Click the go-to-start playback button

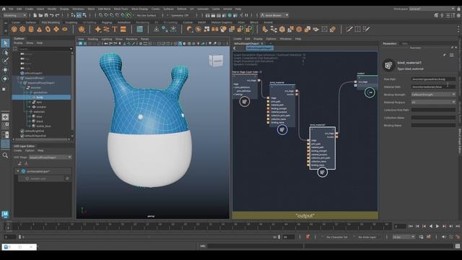tap(411, 226)
